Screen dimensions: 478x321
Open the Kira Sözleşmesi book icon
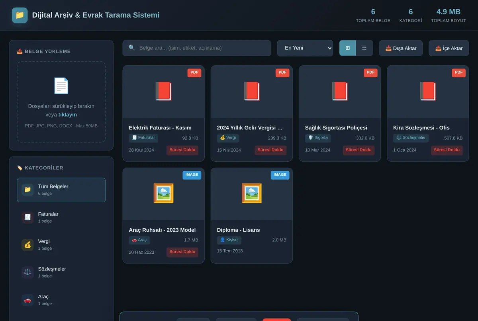428,91
